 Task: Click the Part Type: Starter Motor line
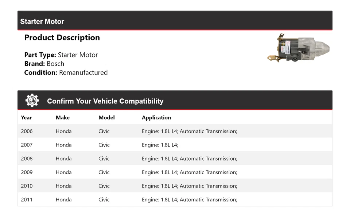coord(61,55)
